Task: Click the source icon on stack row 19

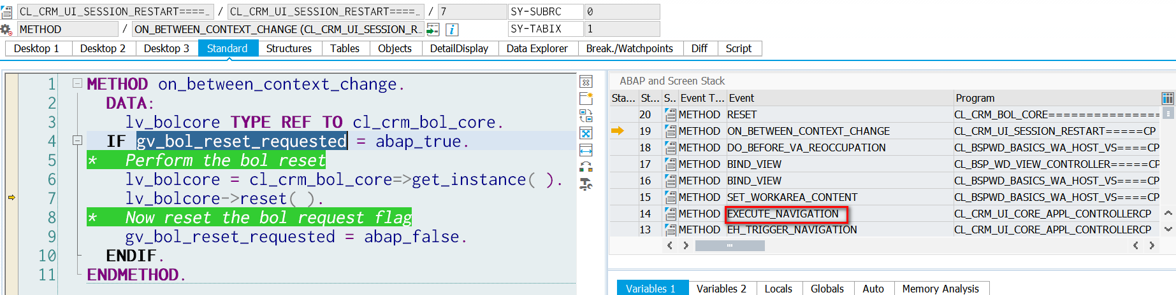Action: point(670,131)
